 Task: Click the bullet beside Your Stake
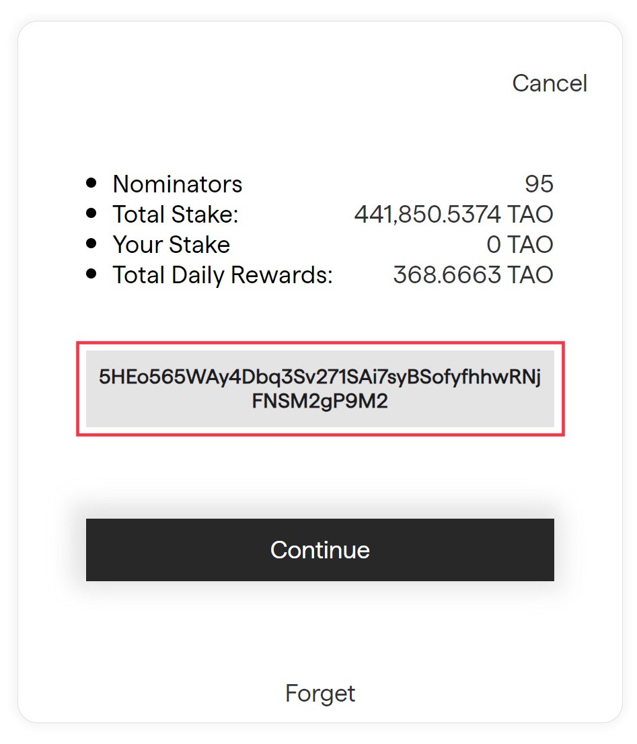91,244
